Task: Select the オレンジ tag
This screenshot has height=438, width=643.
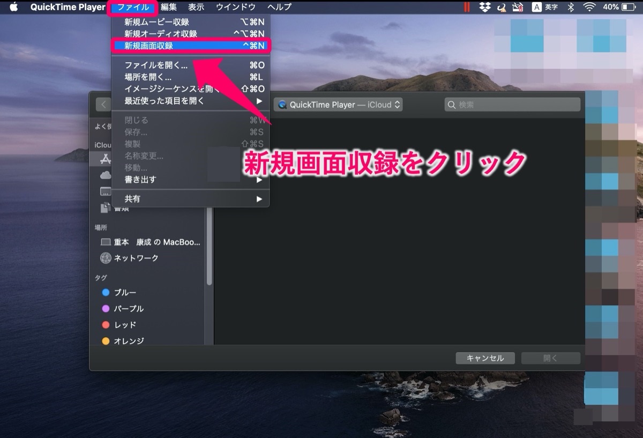Action: click(x=123, y=341)
